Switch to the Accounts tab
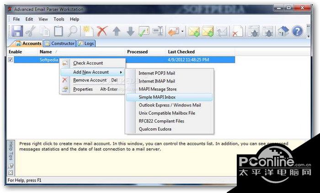The width and height of the screenshot is (320, 193). pyautogui.click(x=28, y=43)
